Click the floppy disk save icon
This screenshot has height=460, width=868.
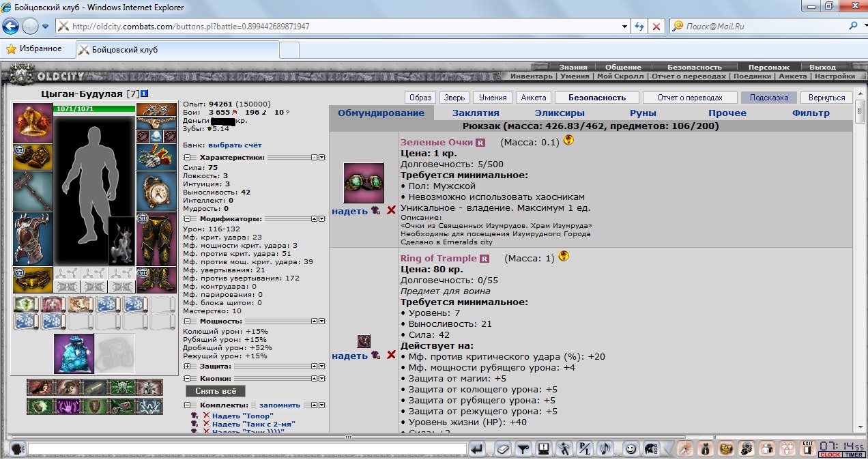(545, 449)
